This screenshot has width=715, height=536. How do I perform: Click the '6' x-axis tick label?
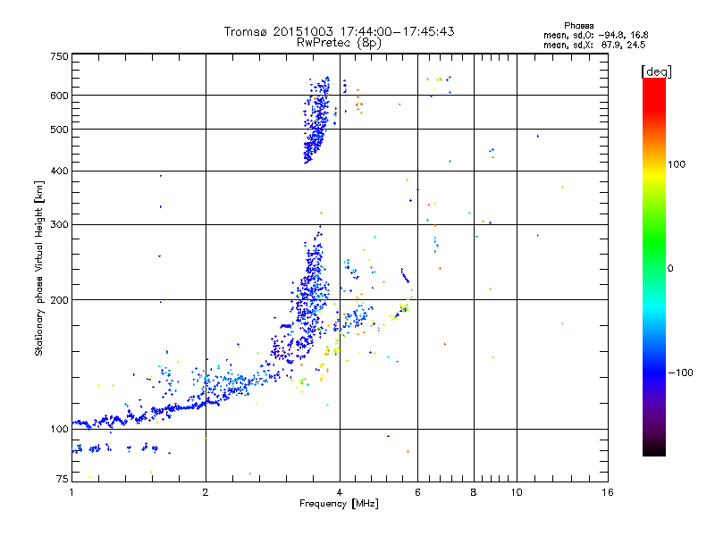point(417,492)
